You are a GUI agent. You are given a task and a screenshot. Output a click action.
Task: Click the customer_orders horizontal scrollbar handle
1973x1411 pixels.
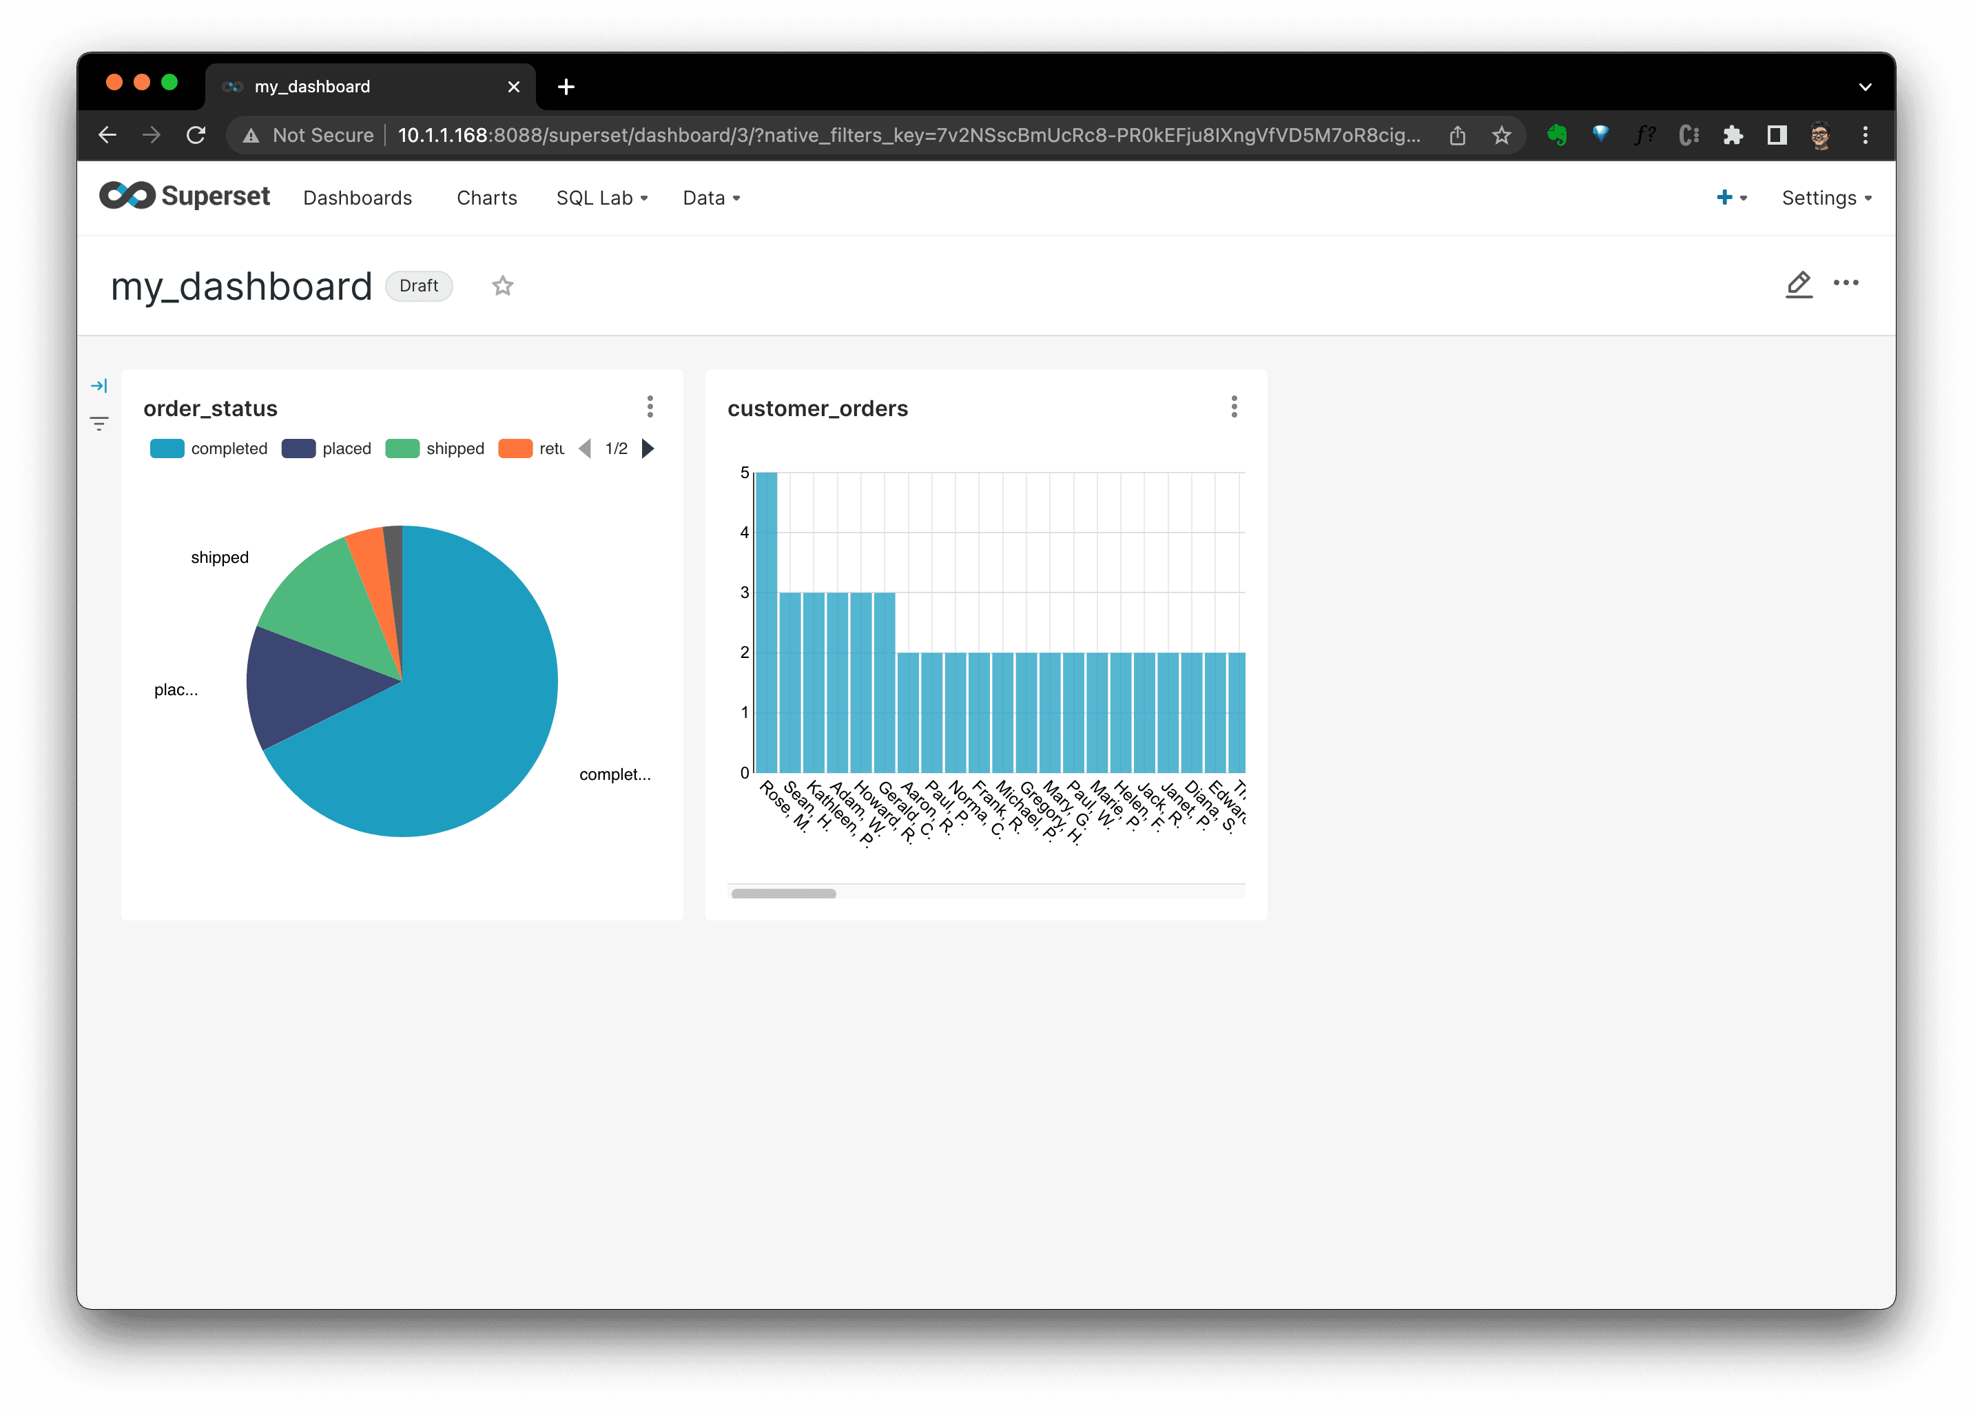783,893
